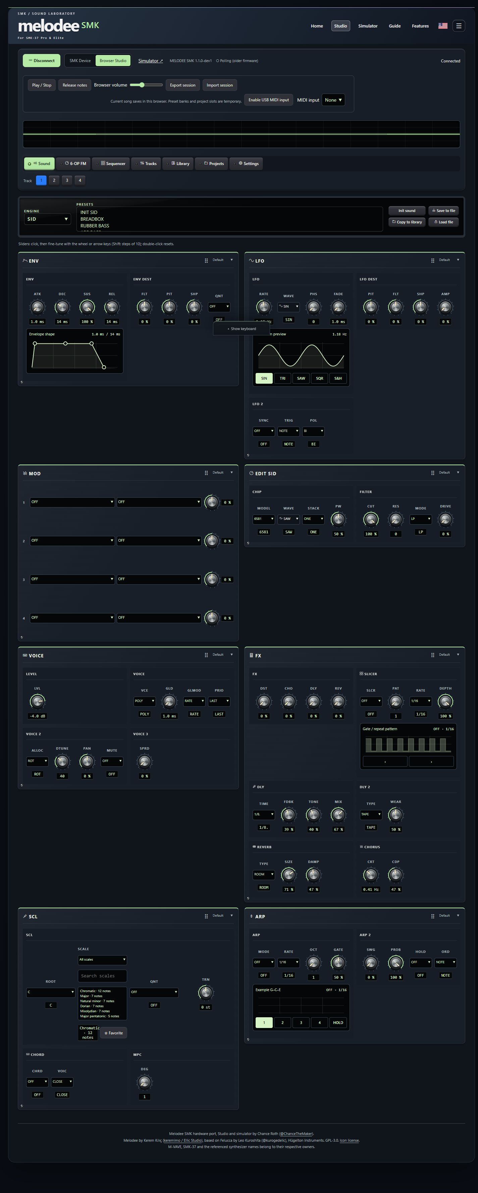Open the hamburger menu icon in header
The image size is (478, 1193).
point(459,26)
